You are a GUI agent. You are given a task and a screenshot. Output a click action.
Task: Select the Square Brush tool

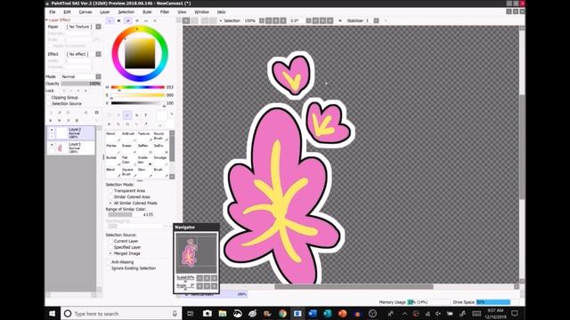click(128, 172)
